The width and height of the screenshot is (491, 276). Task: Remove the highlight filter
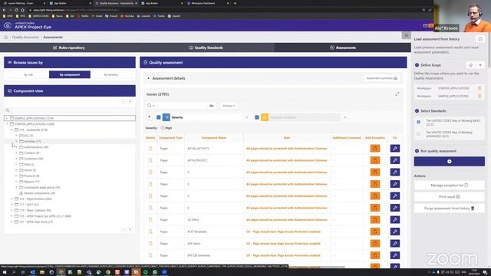(344, 117)
